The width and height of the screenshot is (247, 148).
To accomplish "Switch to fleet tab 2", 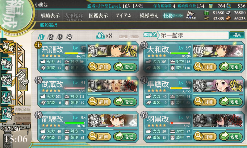I will coord(51,37).
